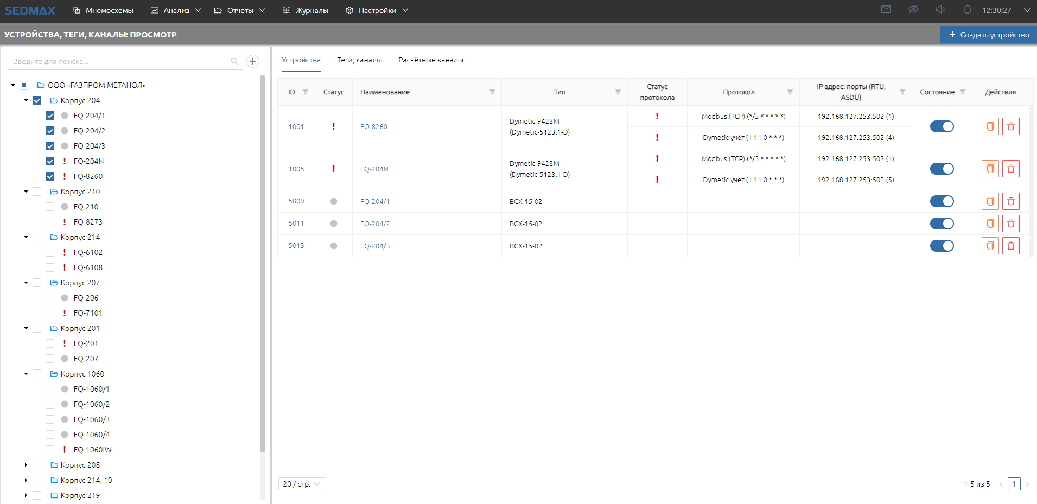Click the Создать устройство button

click(x=988, y=35)
